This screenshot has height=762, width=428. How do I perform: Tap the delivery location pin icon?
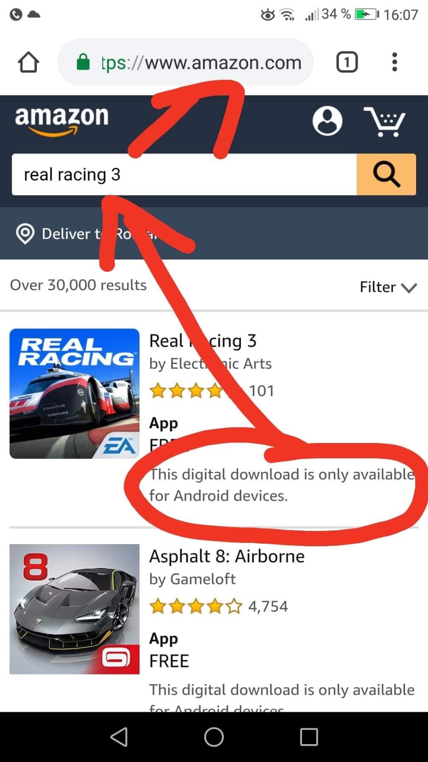(25, 234)
